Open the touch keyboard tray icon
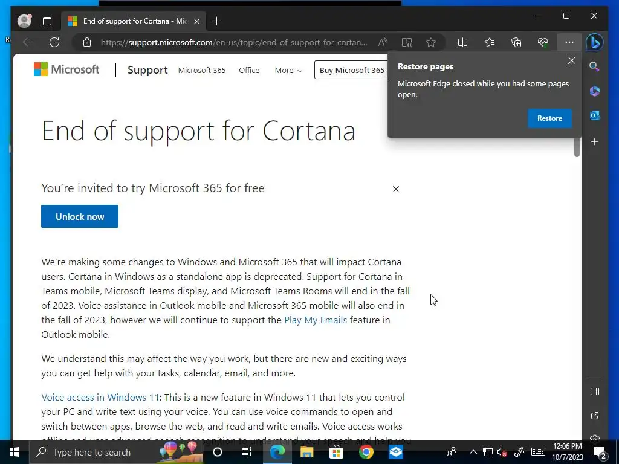This screenshot has height=464, width=619. [x=538, y=452]
